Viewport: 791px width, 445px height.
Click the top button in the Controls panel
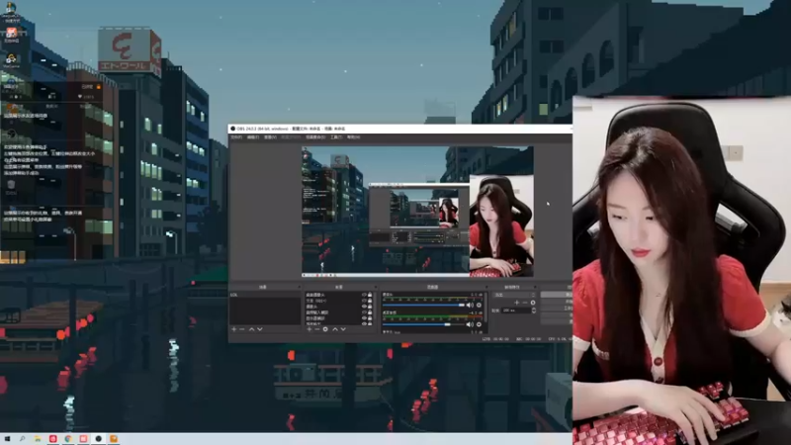pos(557,295)
